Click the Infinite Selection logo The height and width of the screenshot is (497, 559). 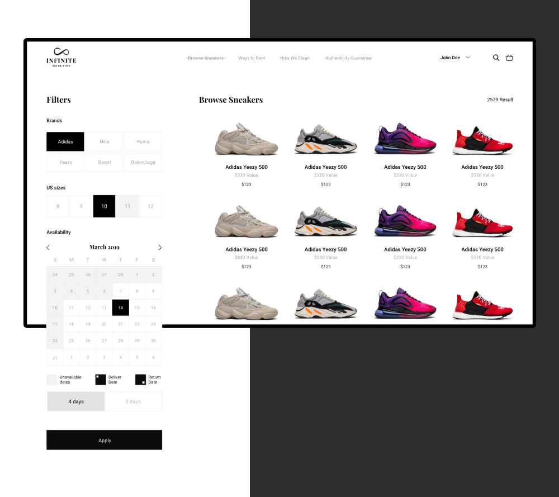pyautogui.click(x=61, y=58)
